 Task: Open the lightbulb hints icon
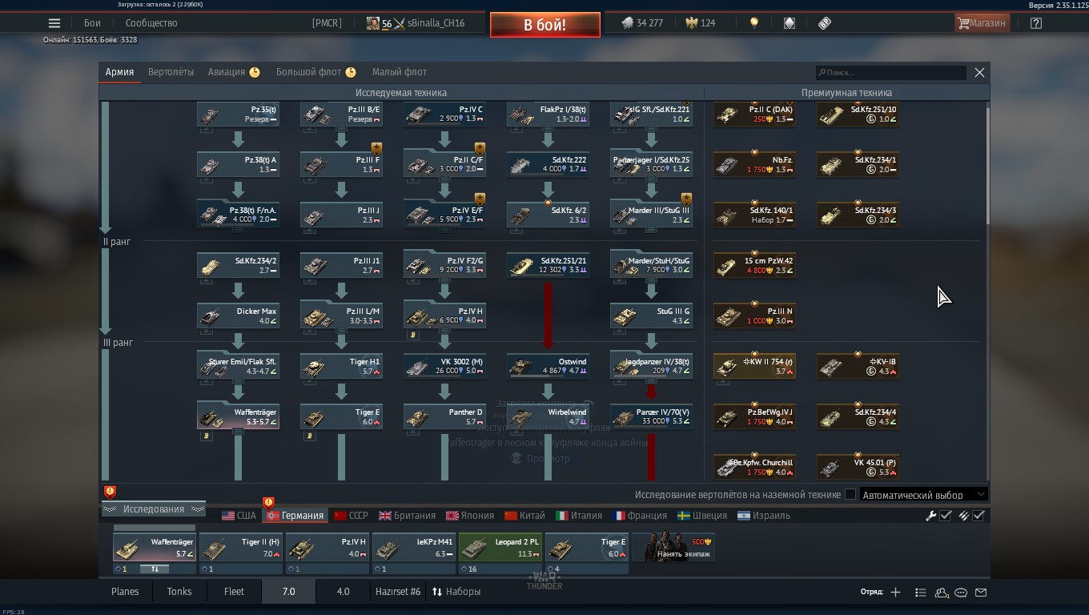pyautogui.click(x=753, y=23)
